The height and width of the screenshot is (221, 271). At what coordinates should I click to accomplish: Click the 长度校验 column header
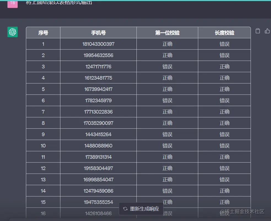click(224, 33)
